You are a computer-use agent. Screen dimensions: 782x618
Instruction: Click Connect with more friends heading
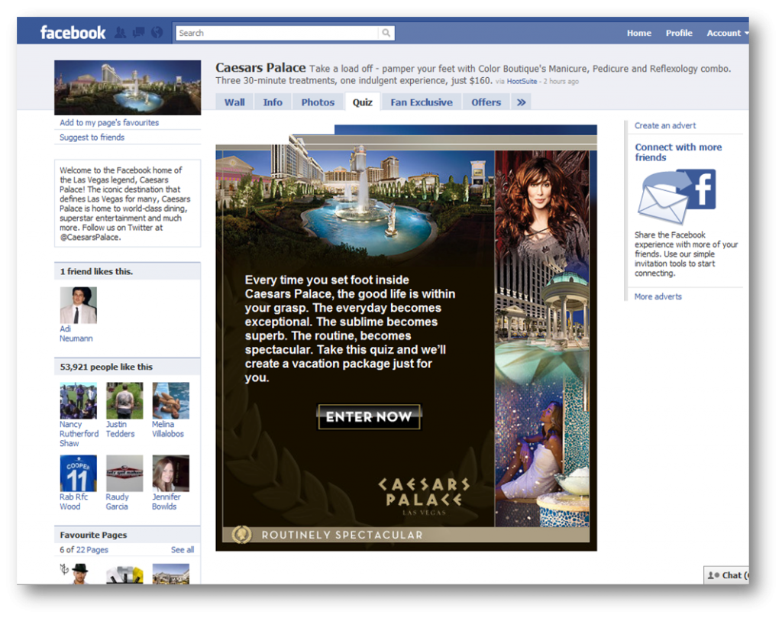(678, 152)
